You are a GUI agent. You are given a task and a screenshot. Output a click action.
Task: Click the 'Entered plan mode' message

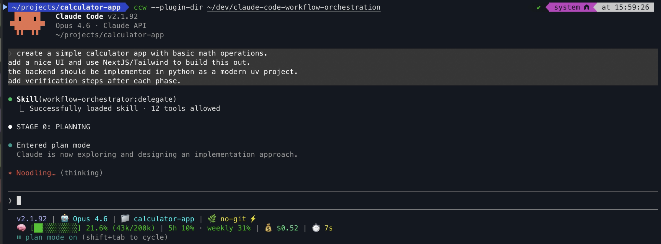point(53,145)
